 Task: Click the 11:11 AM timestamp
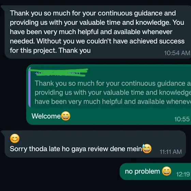pos(171,152)
